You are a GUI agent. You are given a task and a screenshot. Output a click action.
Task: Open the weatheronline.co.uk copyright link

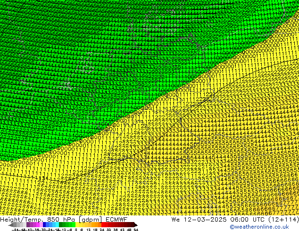pyautogui.click(x=259, y=227)
